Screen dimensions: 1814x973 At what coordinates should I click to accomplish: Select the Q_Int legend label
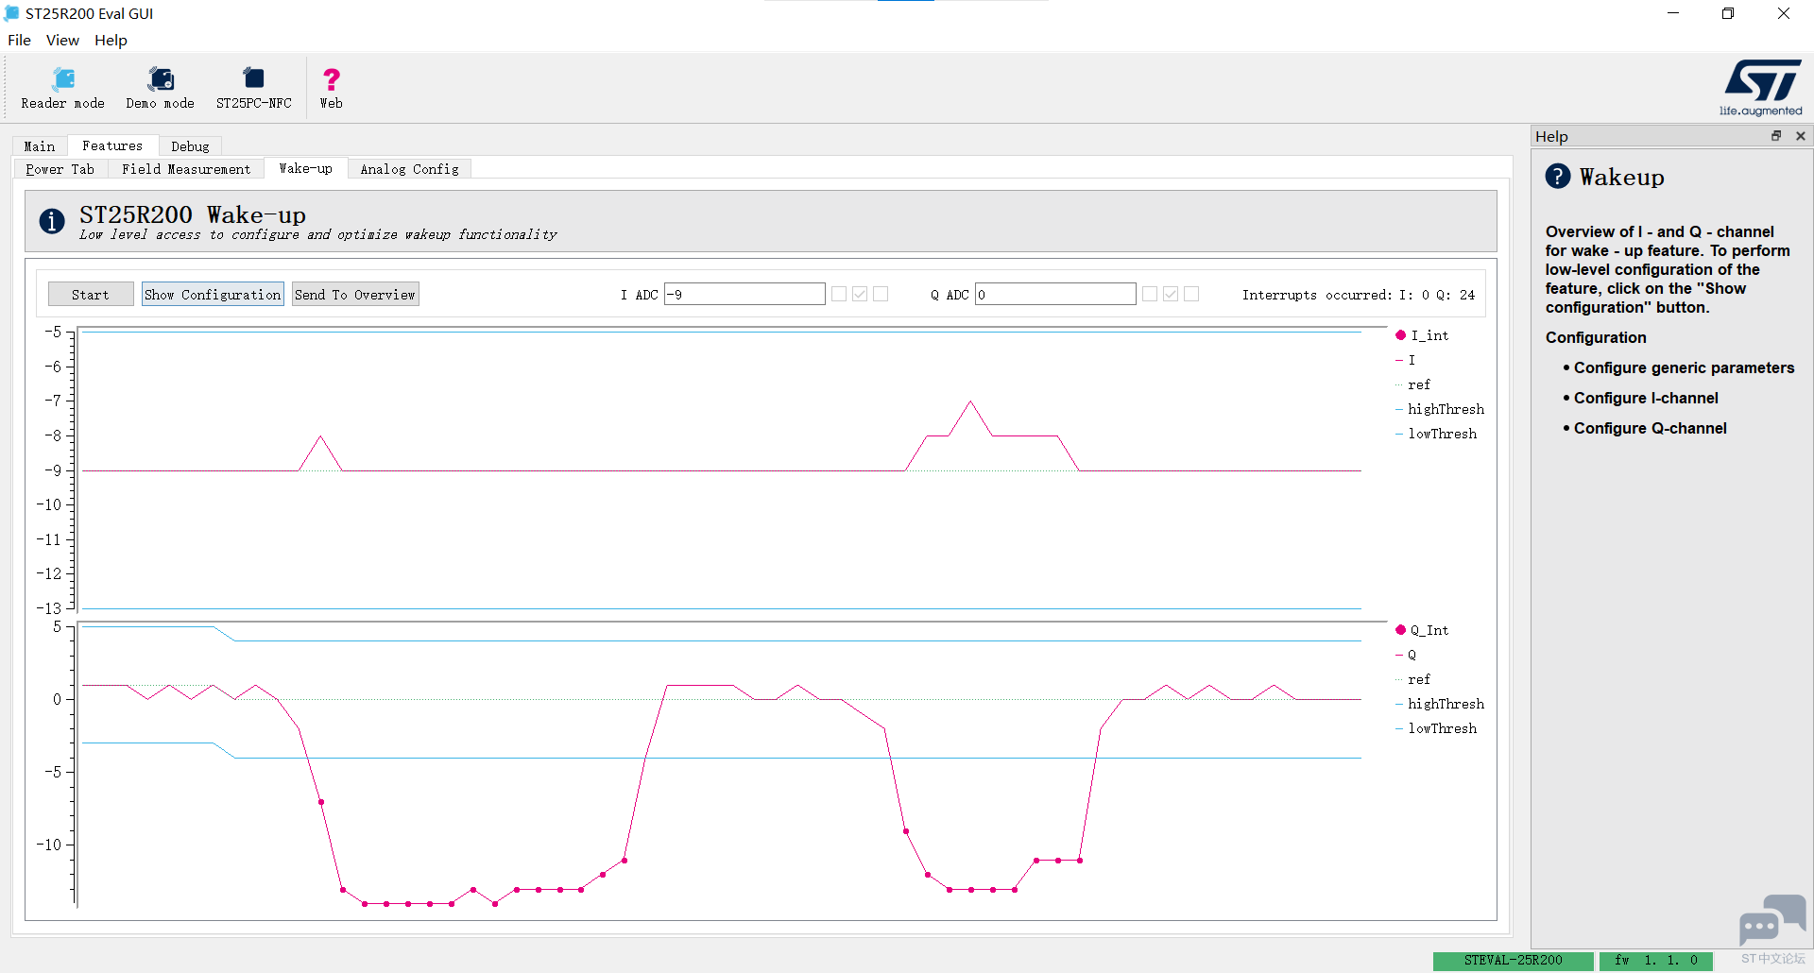coord(1429,630)
